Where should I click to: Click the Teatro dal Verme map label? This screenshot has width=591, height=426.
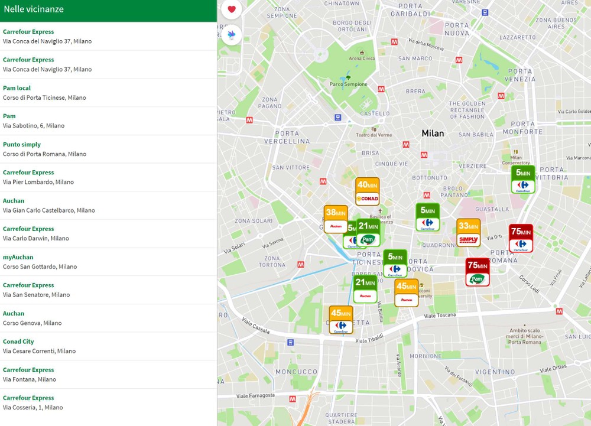(x=374, y=135)
